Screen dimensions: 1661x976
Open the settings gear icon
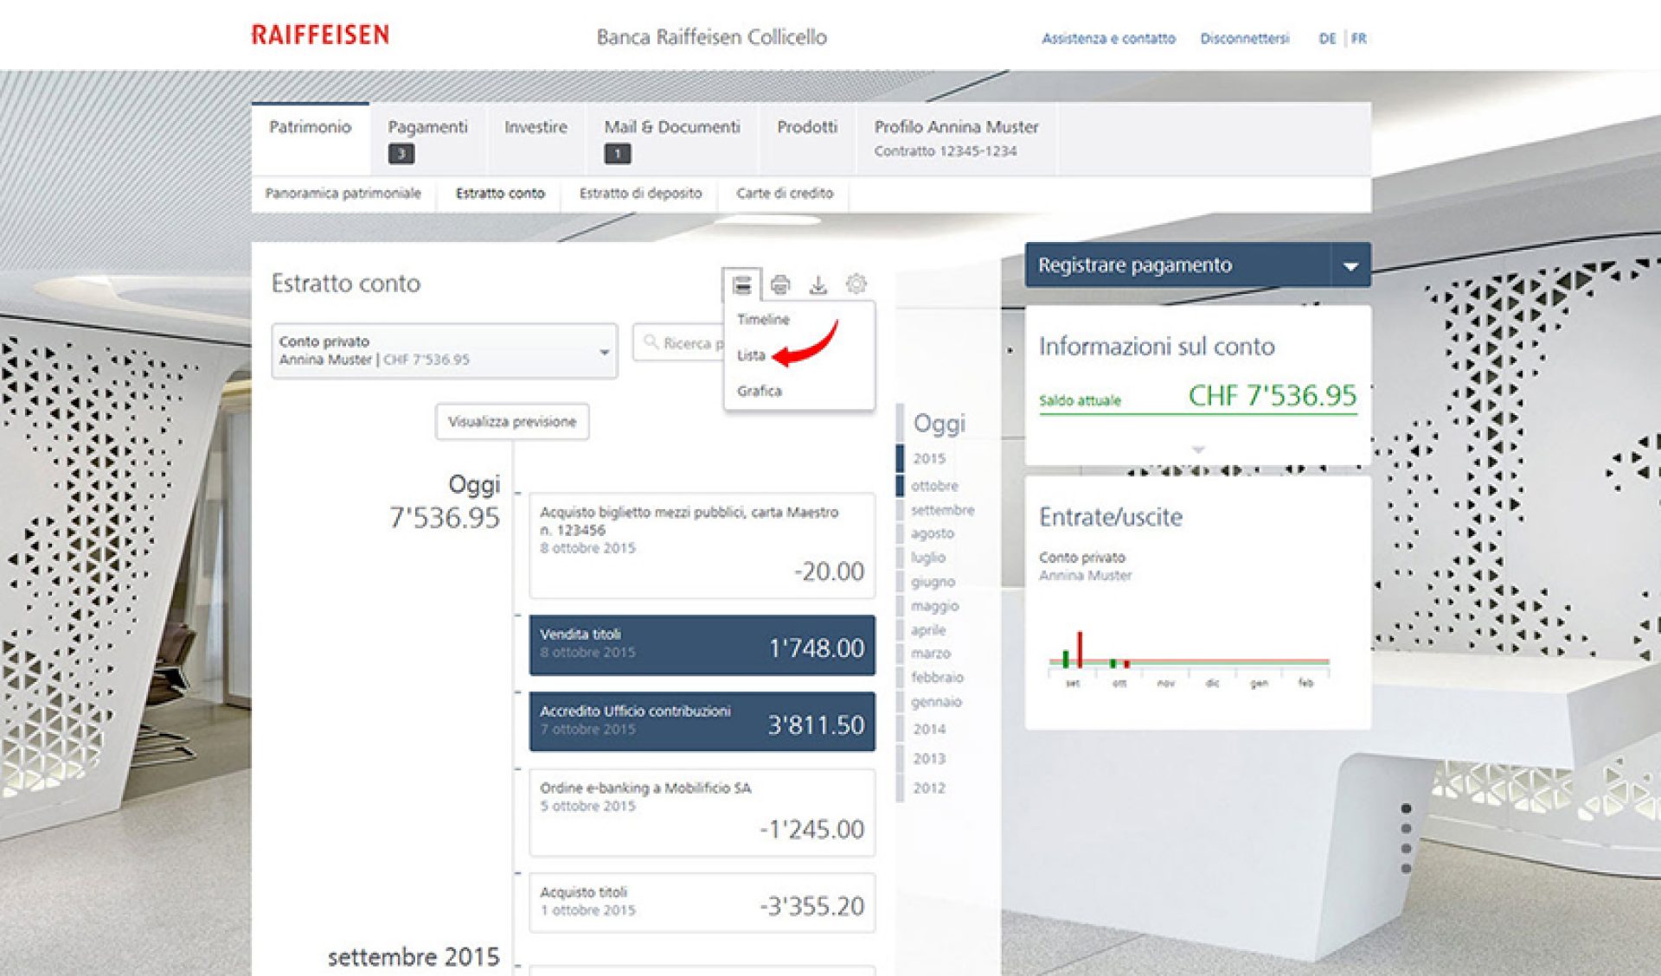tap(856, 284)
